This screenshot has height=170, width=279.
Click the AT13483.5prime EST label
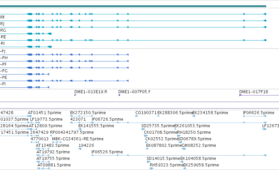[52, 145]
